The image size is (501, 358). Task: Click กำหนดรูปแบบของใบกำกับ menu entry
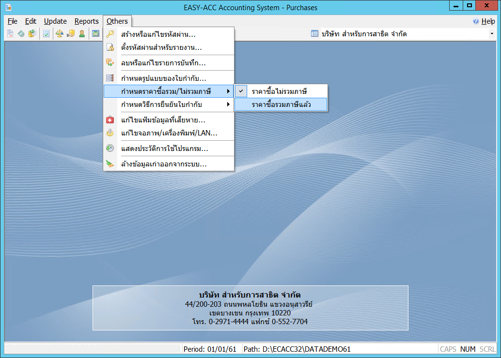pyautogui.click(x=164, y=78)
